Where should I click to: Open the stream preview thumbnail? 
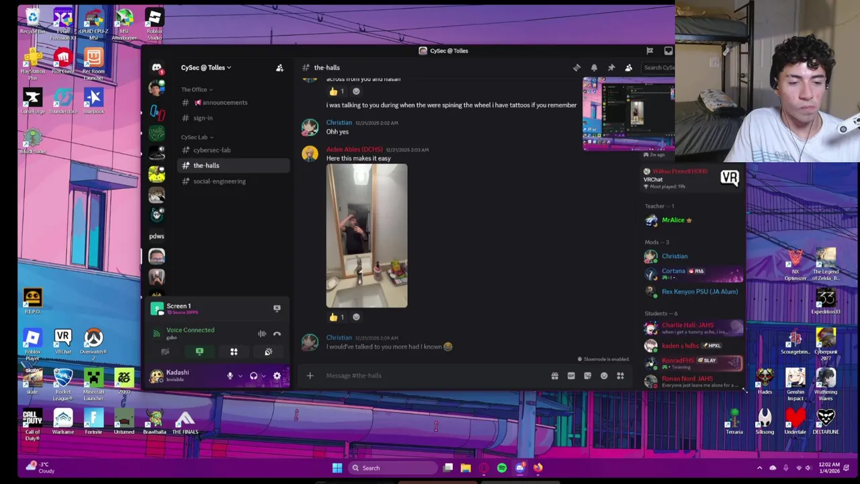point(628,114)
